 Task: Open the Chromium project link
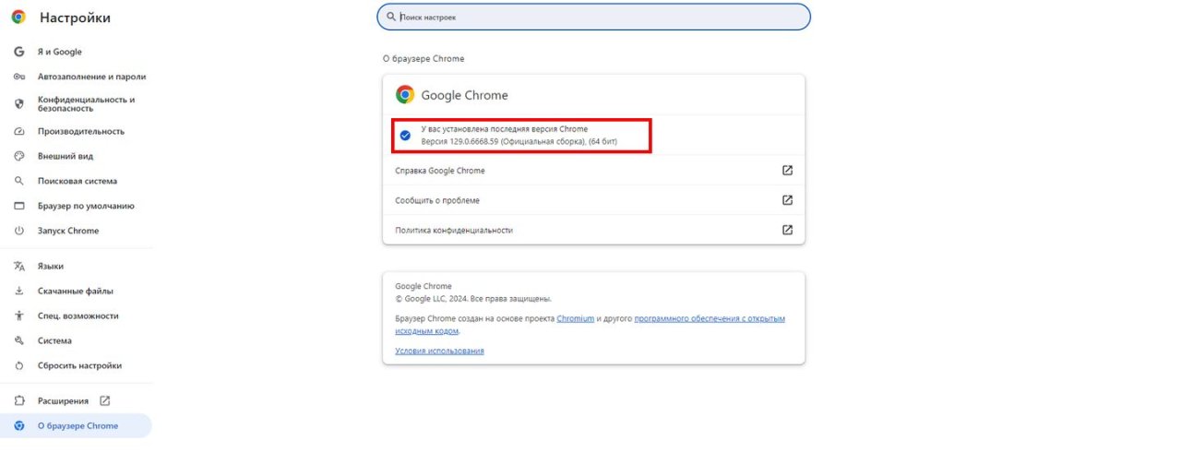pos(575,318)
